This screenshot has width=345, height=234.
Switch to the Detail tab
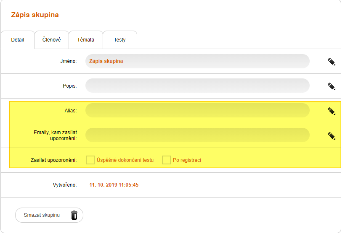(17, 40)
